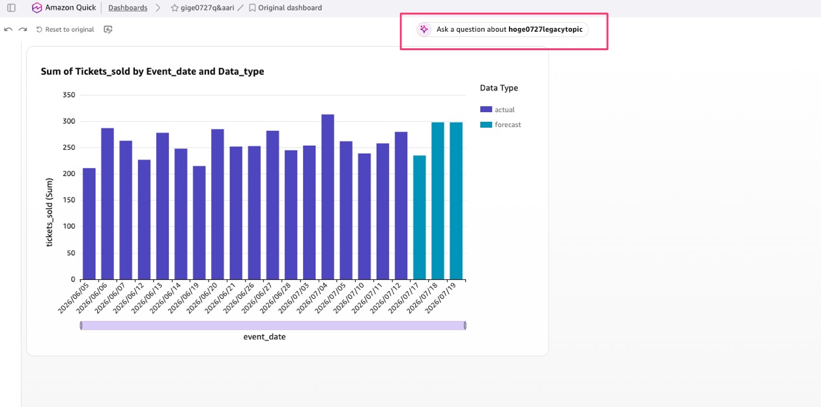Toggle the actual legend item

pos(497,109)
